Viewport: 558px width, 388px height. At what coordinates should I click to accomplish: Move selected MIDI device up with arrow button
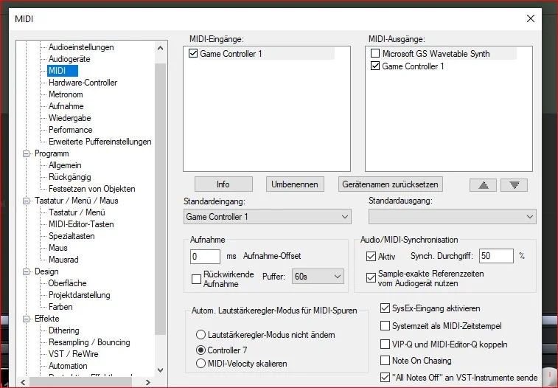coord(483,184)
